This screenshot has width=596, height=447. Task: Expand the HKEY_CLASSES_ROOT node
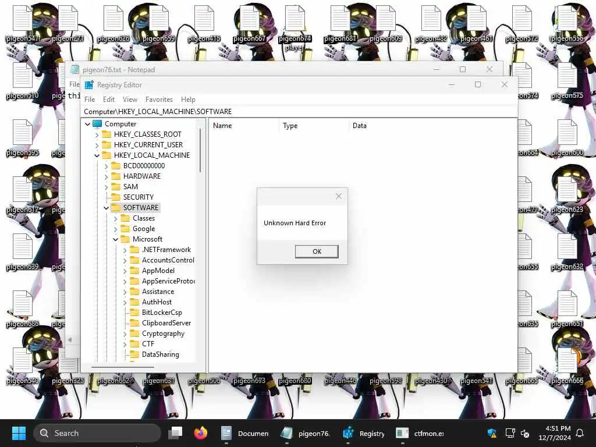[x=97, y=134]
